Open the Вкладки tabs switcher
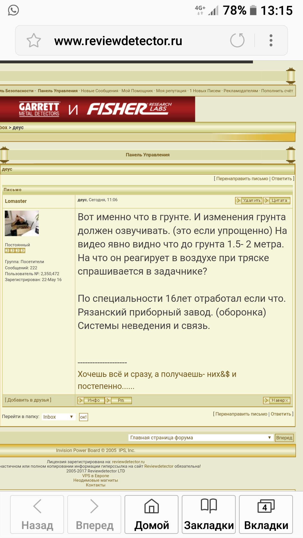 [266, 514]
